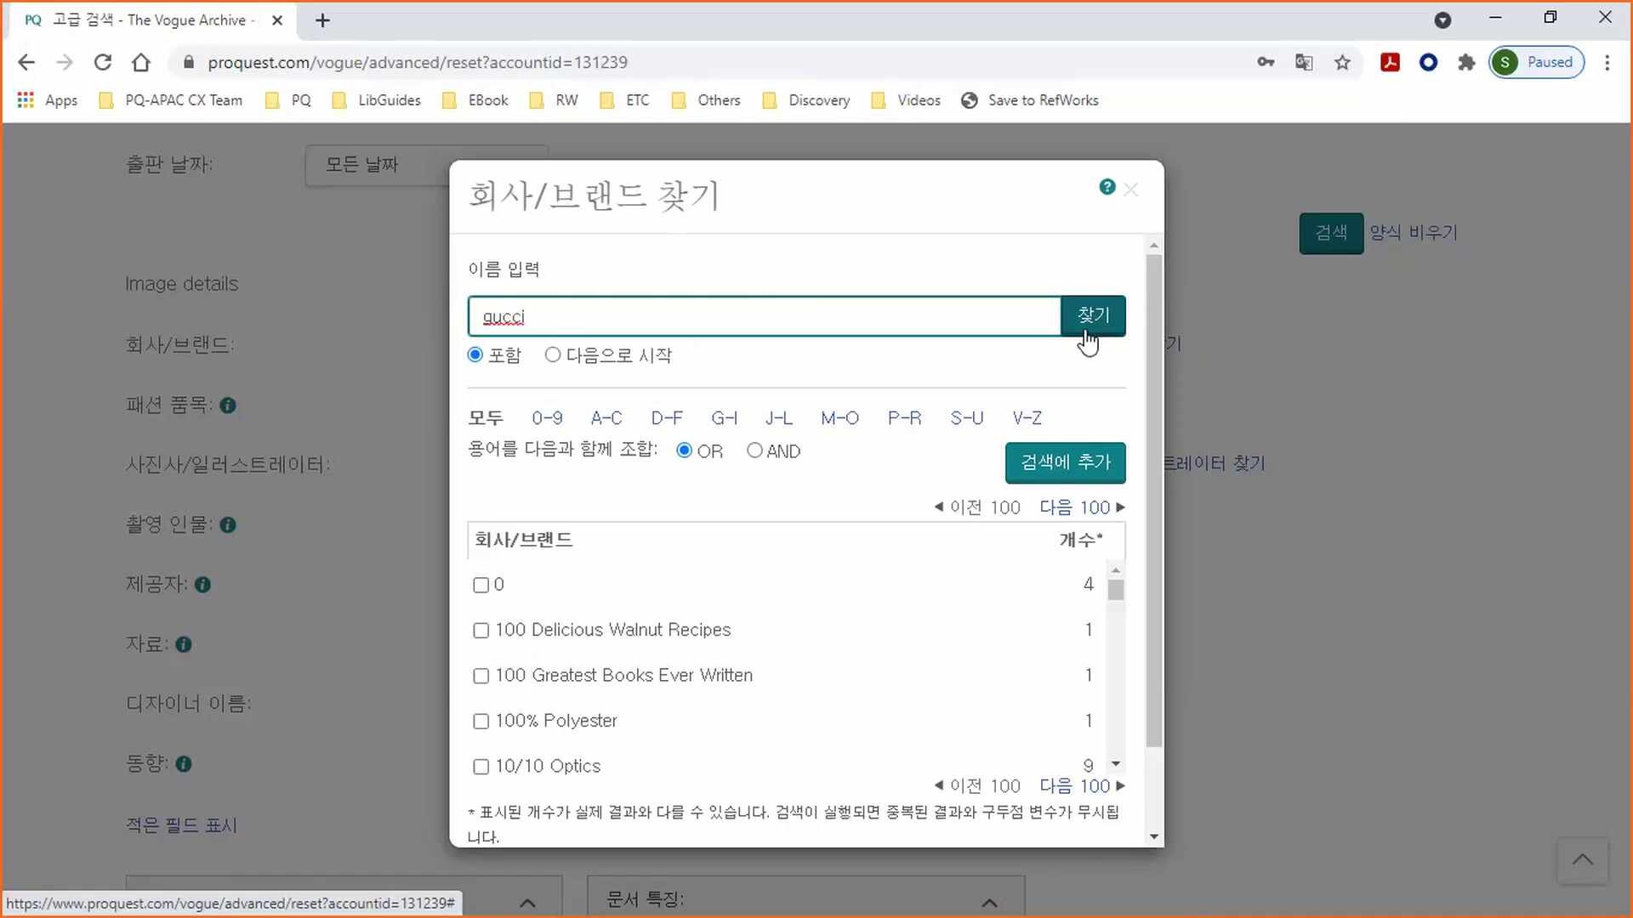Click the browser forward arrow
The height and width of the screenshot is (918, 1633).
coord(65,62)
